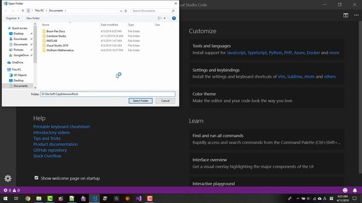
Task: Open the Tips and Tricks link
Action: (x=47, y=138)
